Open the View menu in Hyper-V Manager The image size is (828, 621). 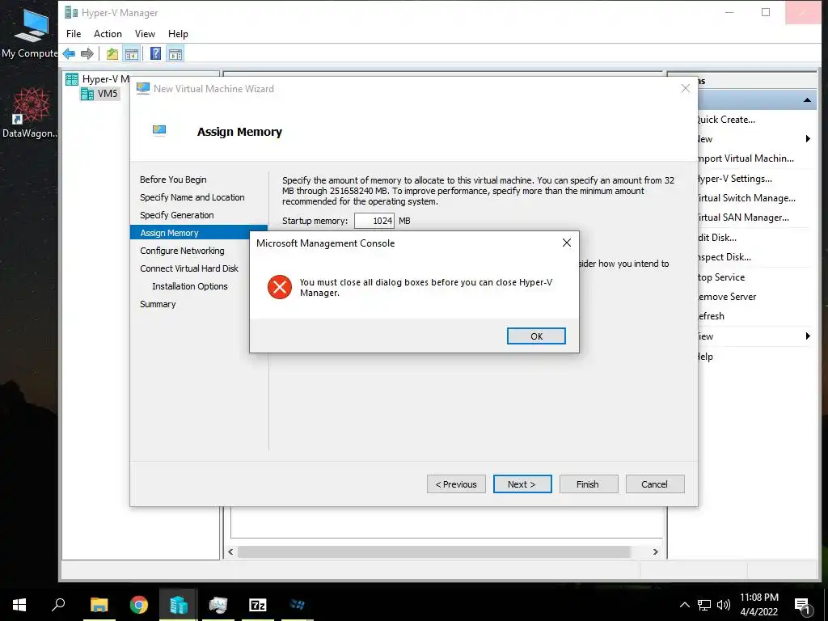(x=145, y=34)
